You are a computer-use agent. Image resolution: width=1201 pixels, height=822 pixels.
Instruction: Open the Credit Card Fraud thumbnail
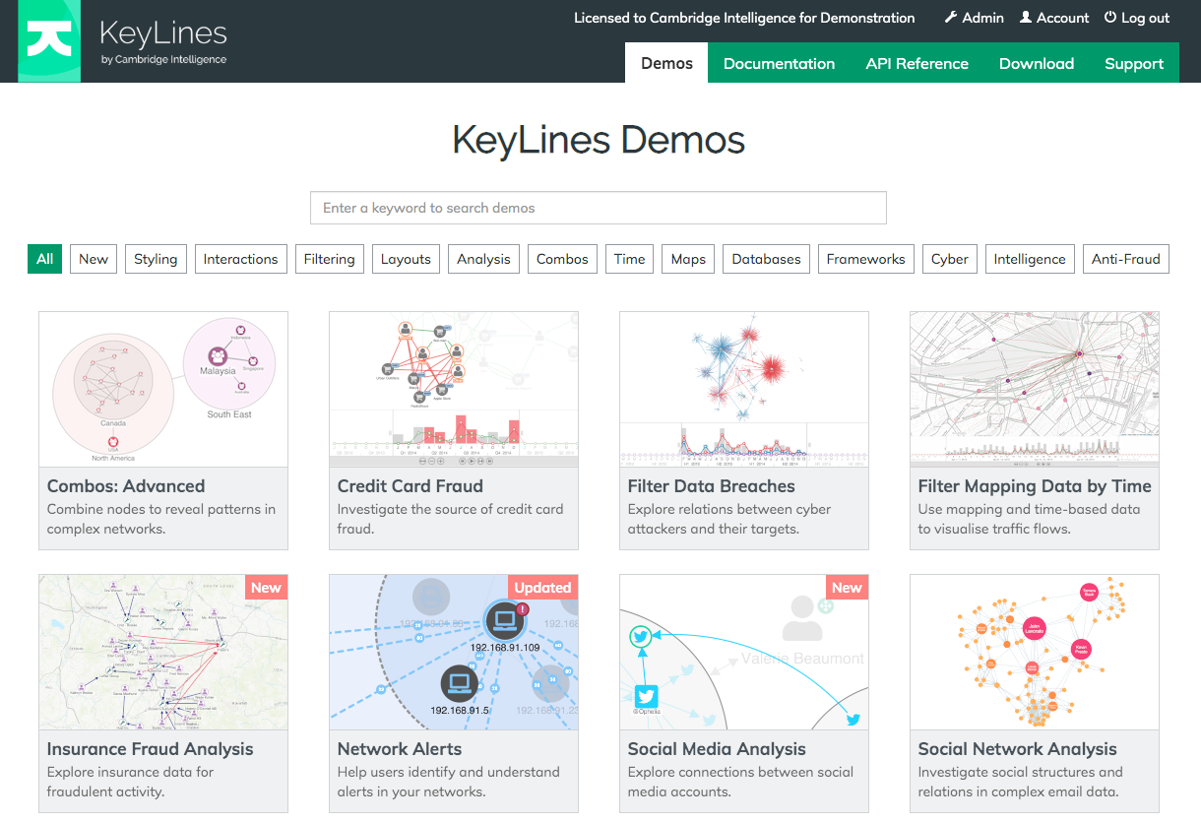[454, 389]
